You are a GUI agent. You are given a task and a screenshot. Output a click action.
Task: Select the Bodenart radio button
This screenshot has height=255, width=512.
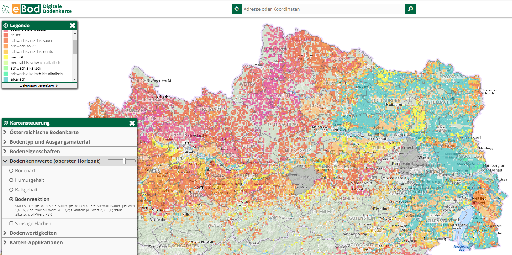11,171
